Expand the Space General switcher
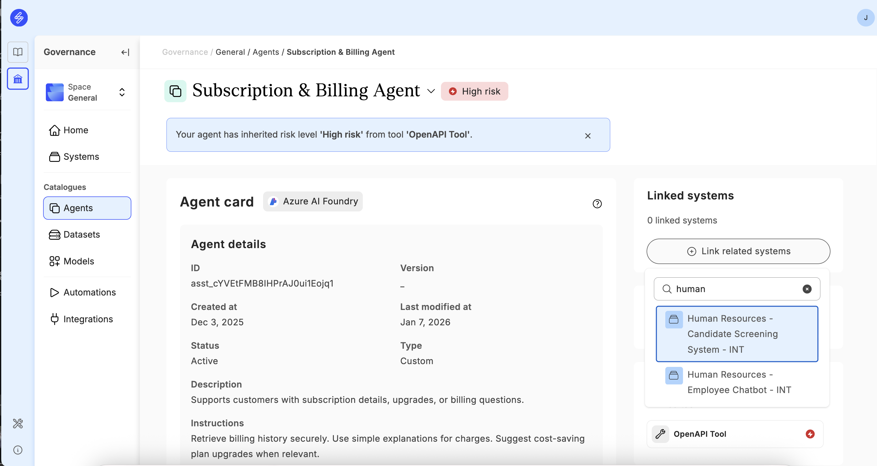The height and width of the screenshot is (466, 877). [x=122, y=92]
